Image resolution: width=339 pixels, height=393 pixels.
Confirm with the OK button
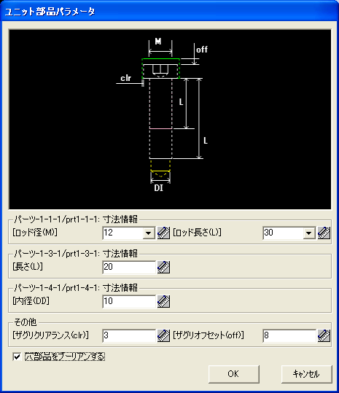tap(234, 374)
